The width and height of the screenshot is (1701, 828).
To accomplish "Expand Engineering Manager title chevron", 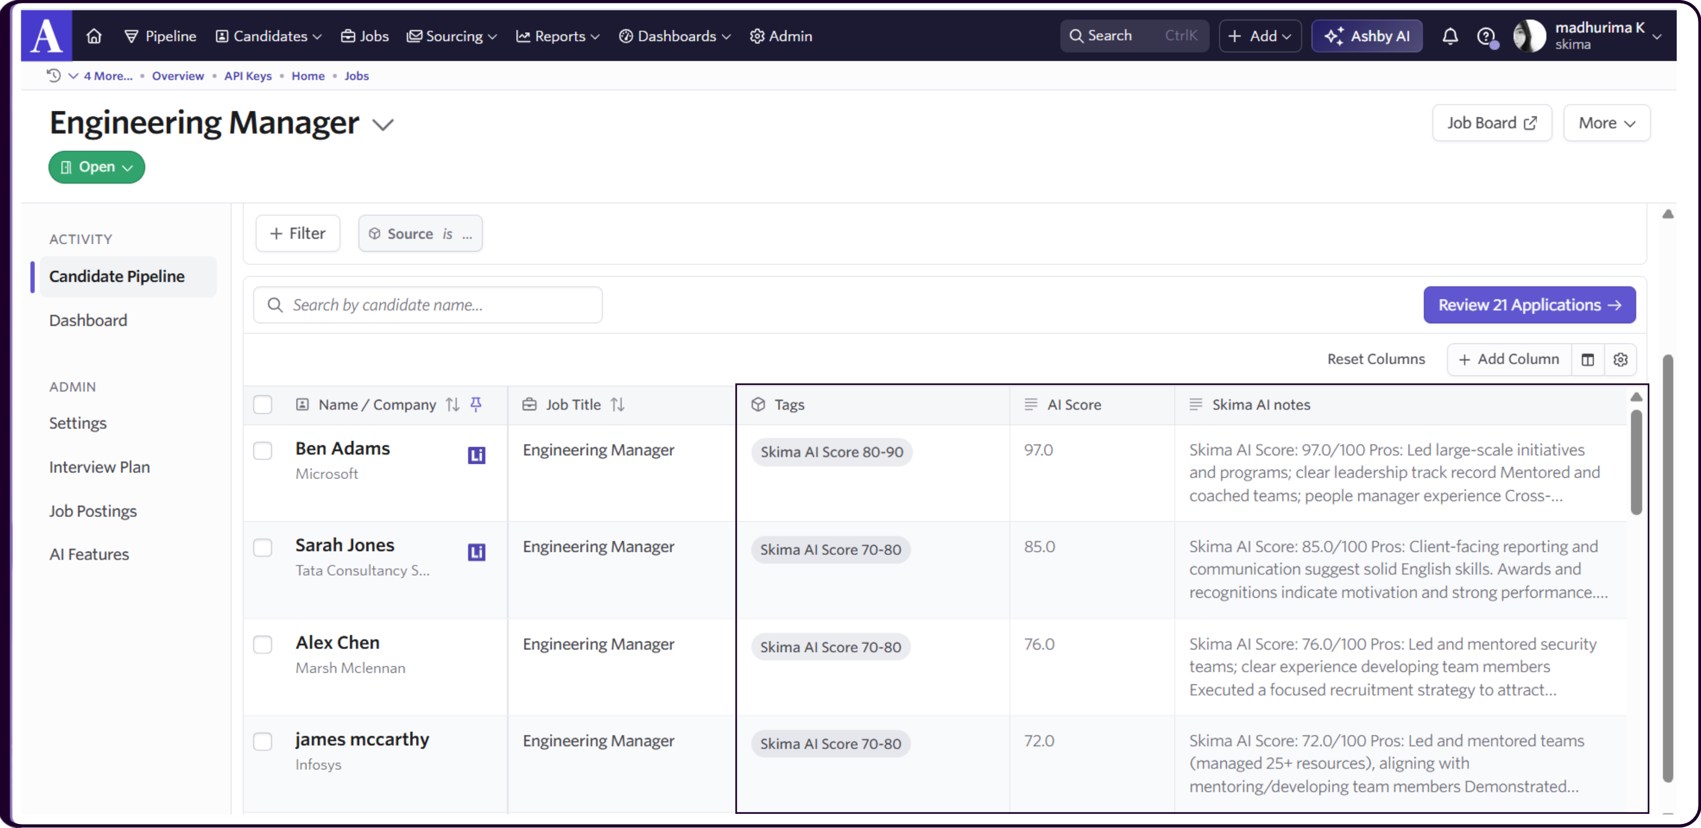I will coord(383,124).
